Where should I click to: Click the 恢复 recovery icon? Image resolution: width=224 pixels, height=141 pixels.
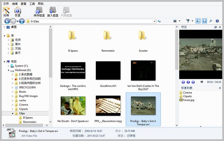point(17,11)
